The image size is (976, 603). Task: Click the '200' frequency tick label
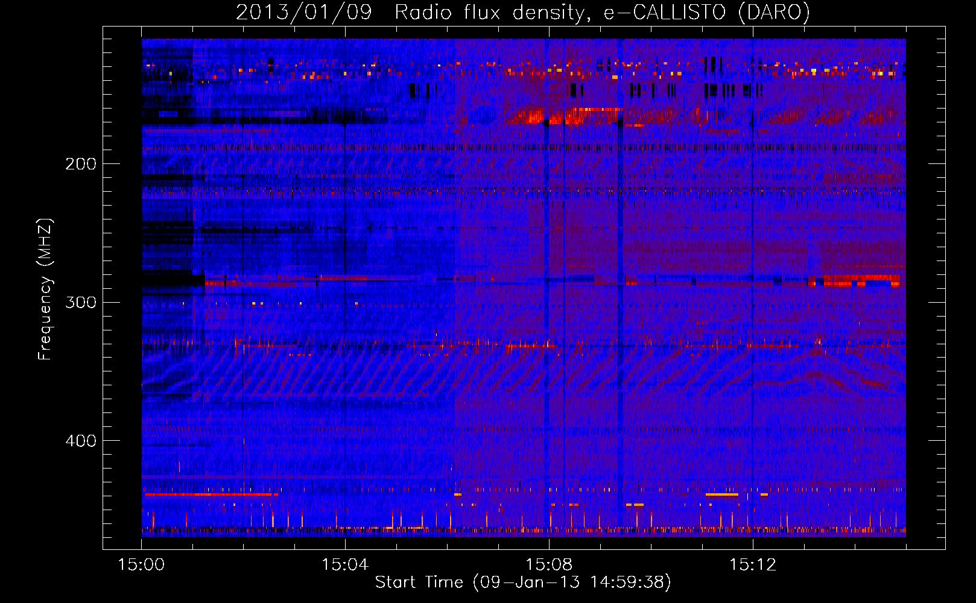81,164
